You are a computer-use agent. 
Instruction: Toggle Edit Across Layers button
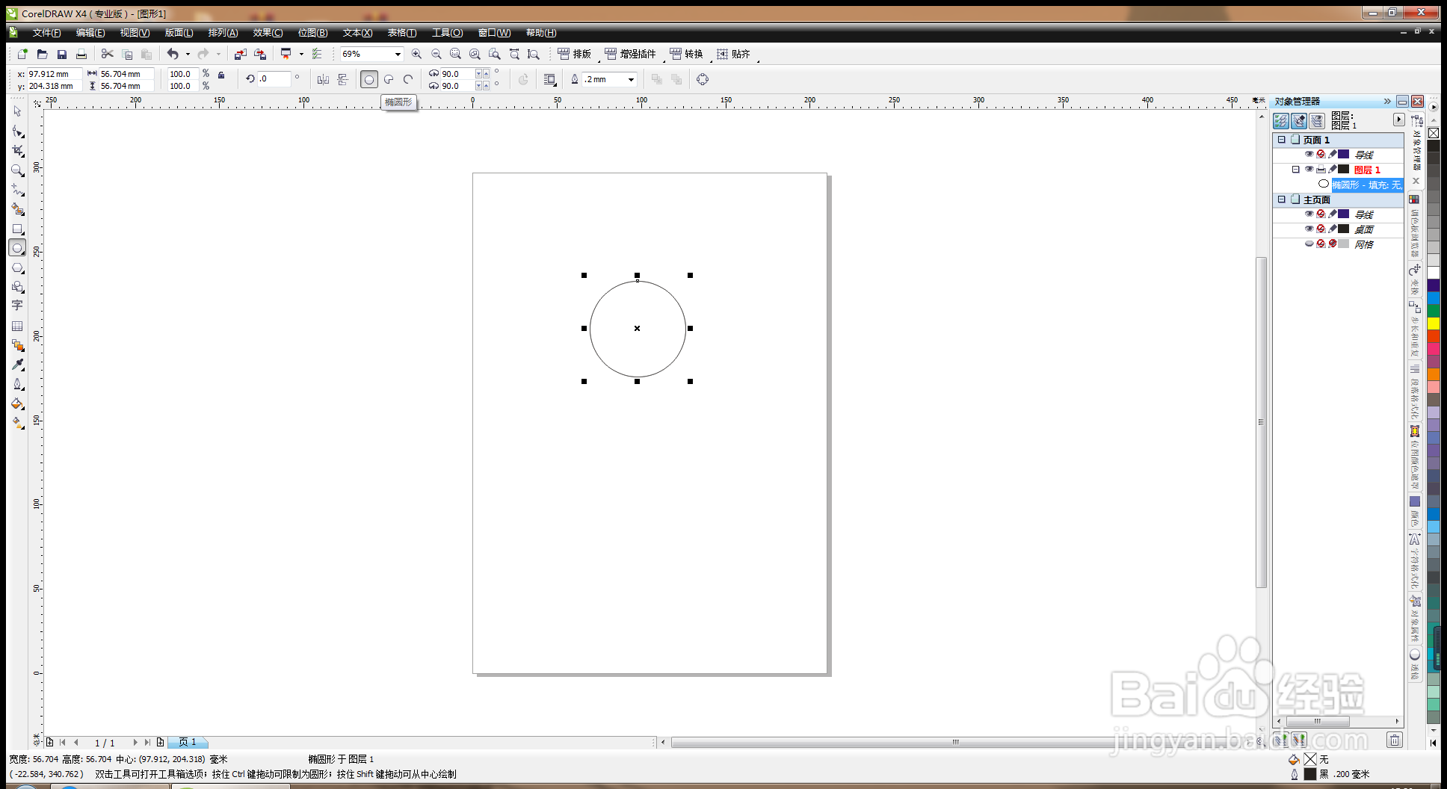tap(1299, 120)
